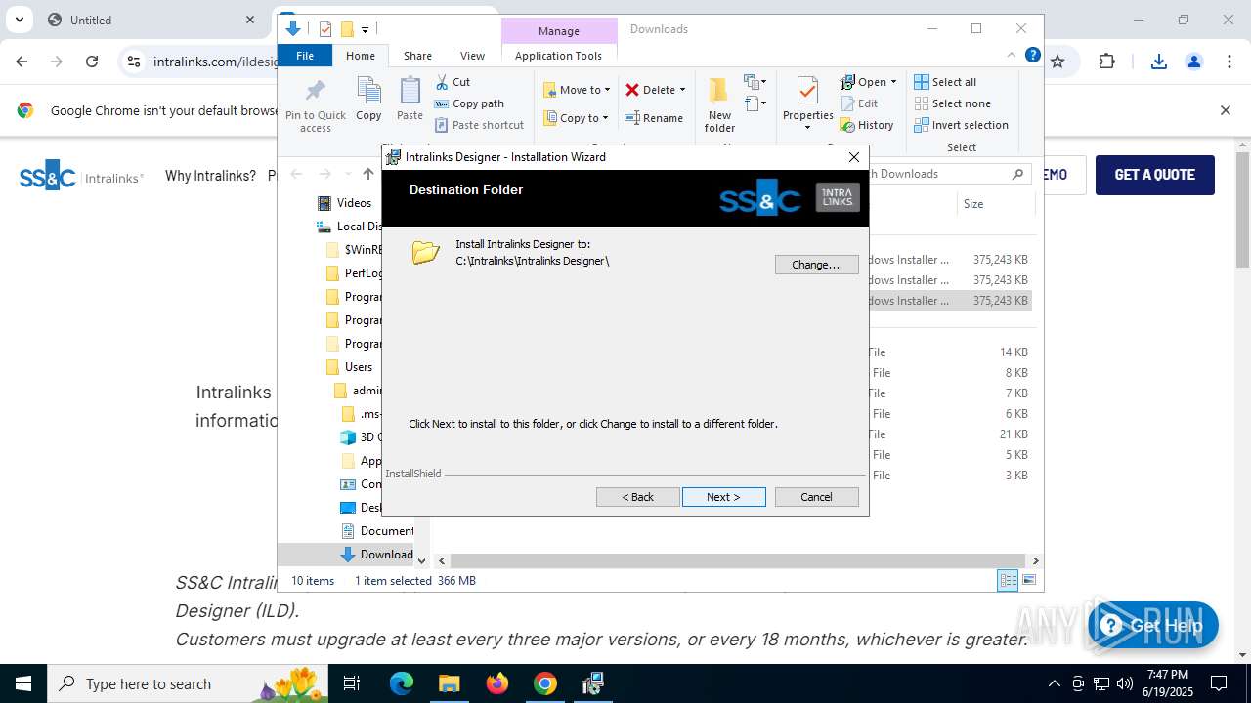Click Cut in Explorer ribbon

coord(453,82)
